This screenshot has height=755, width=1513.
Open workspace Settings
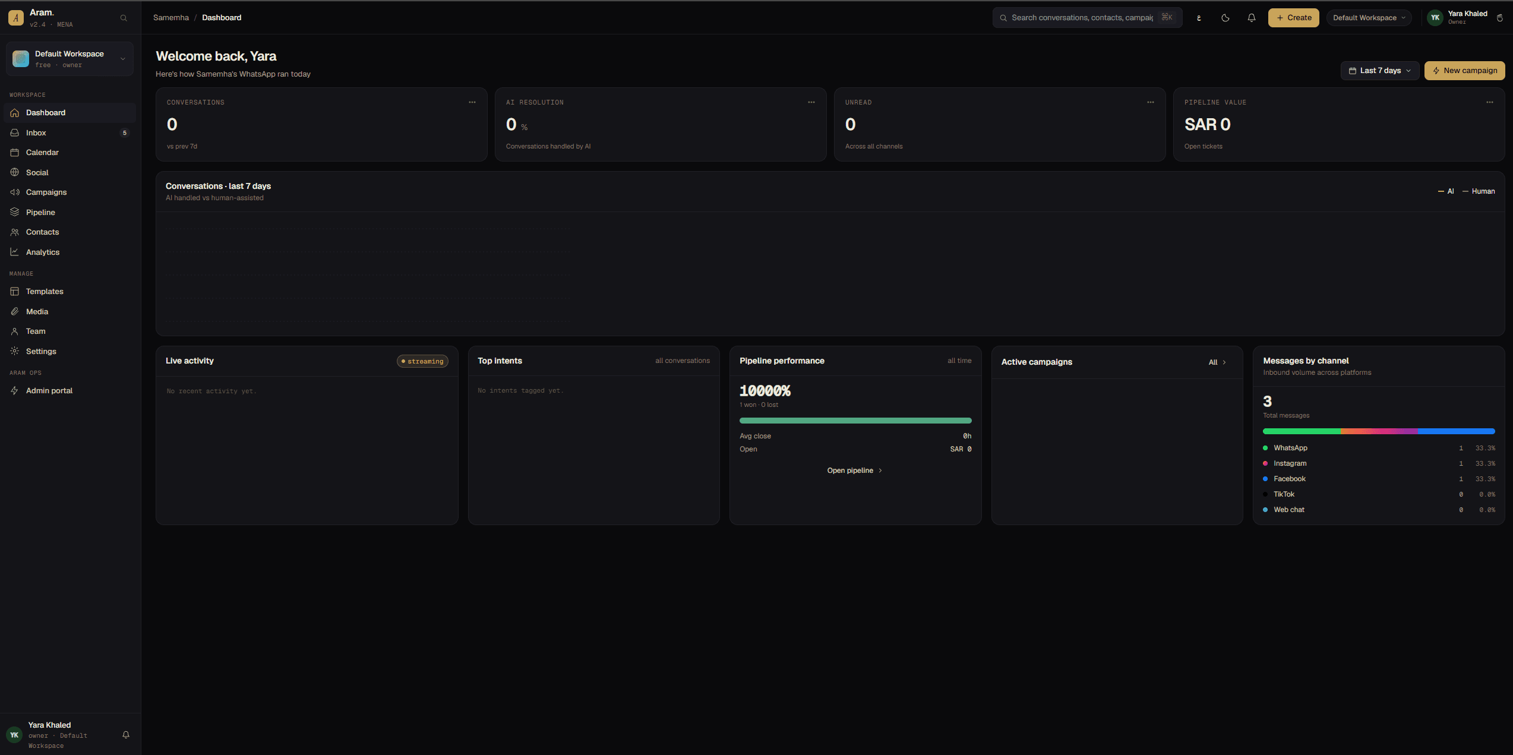pos(70,351)
